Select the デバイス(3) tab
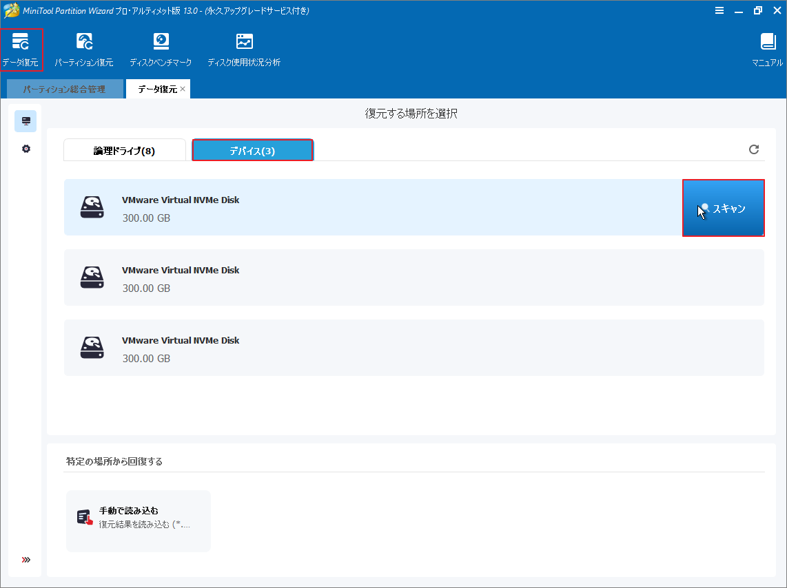This screenshot has width=787, height=588. pyautogui.click(x=252, y=149)
